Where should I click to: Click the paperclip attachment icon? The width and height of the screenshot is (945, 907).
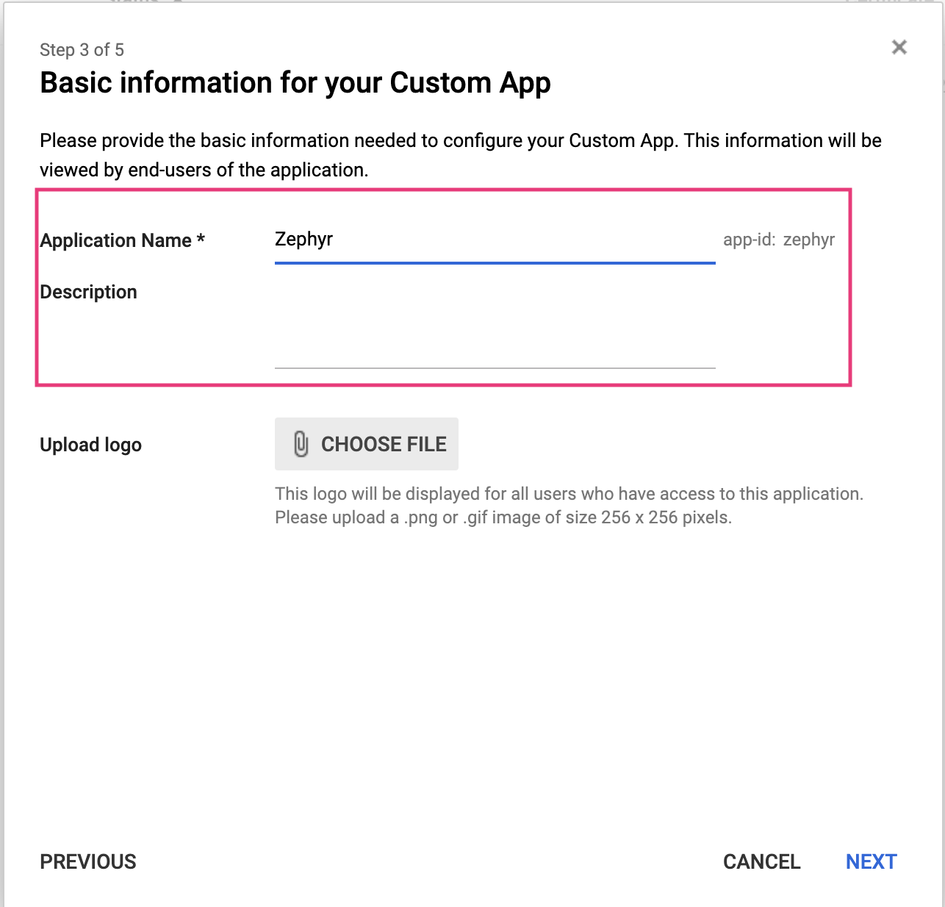pos(300,444)
